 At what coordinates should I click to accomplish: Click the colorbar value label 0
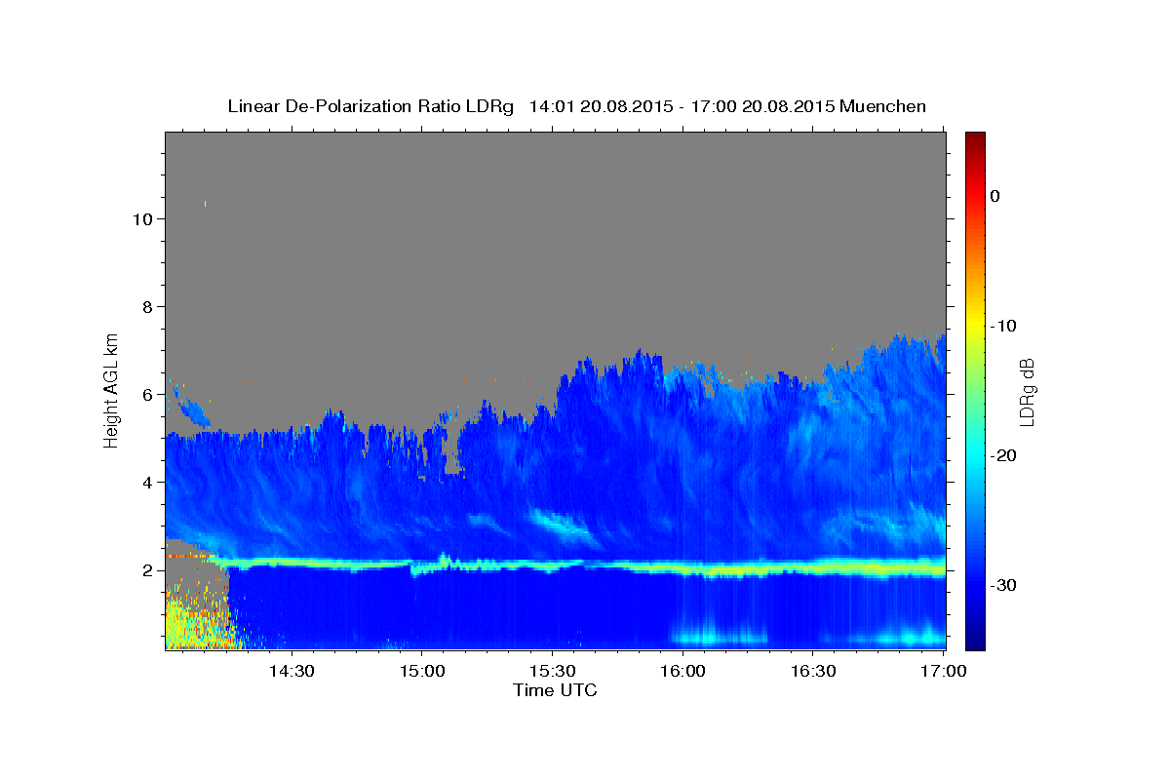click(x=994, y=196)
